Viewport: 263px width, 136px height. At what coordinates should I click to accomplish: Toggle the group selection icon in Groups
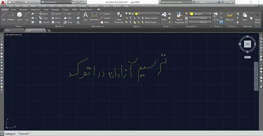[221, 22]
